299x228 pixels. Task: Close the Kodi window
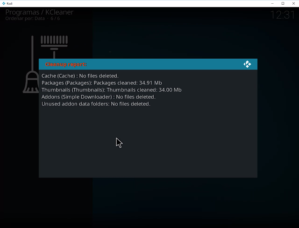293,3
